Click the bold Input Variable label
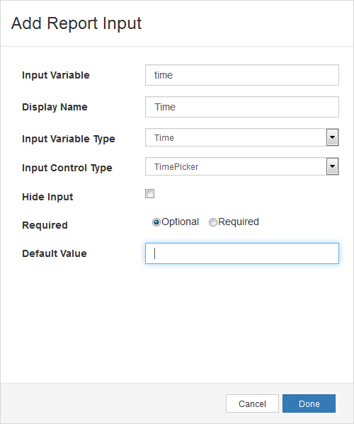354x424 pixels. (x=56, y=75)
